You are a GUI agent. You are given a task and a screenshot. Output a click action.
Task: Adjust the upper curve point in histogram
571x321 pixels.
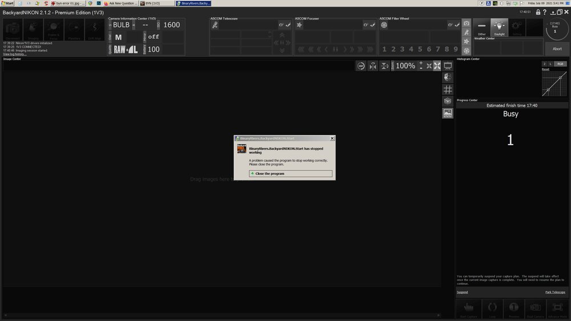click(x=561, y=78)
